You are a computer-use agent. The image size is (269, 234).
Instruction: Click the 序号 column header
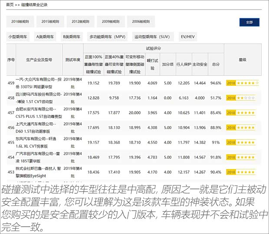[x=11, y=60]
